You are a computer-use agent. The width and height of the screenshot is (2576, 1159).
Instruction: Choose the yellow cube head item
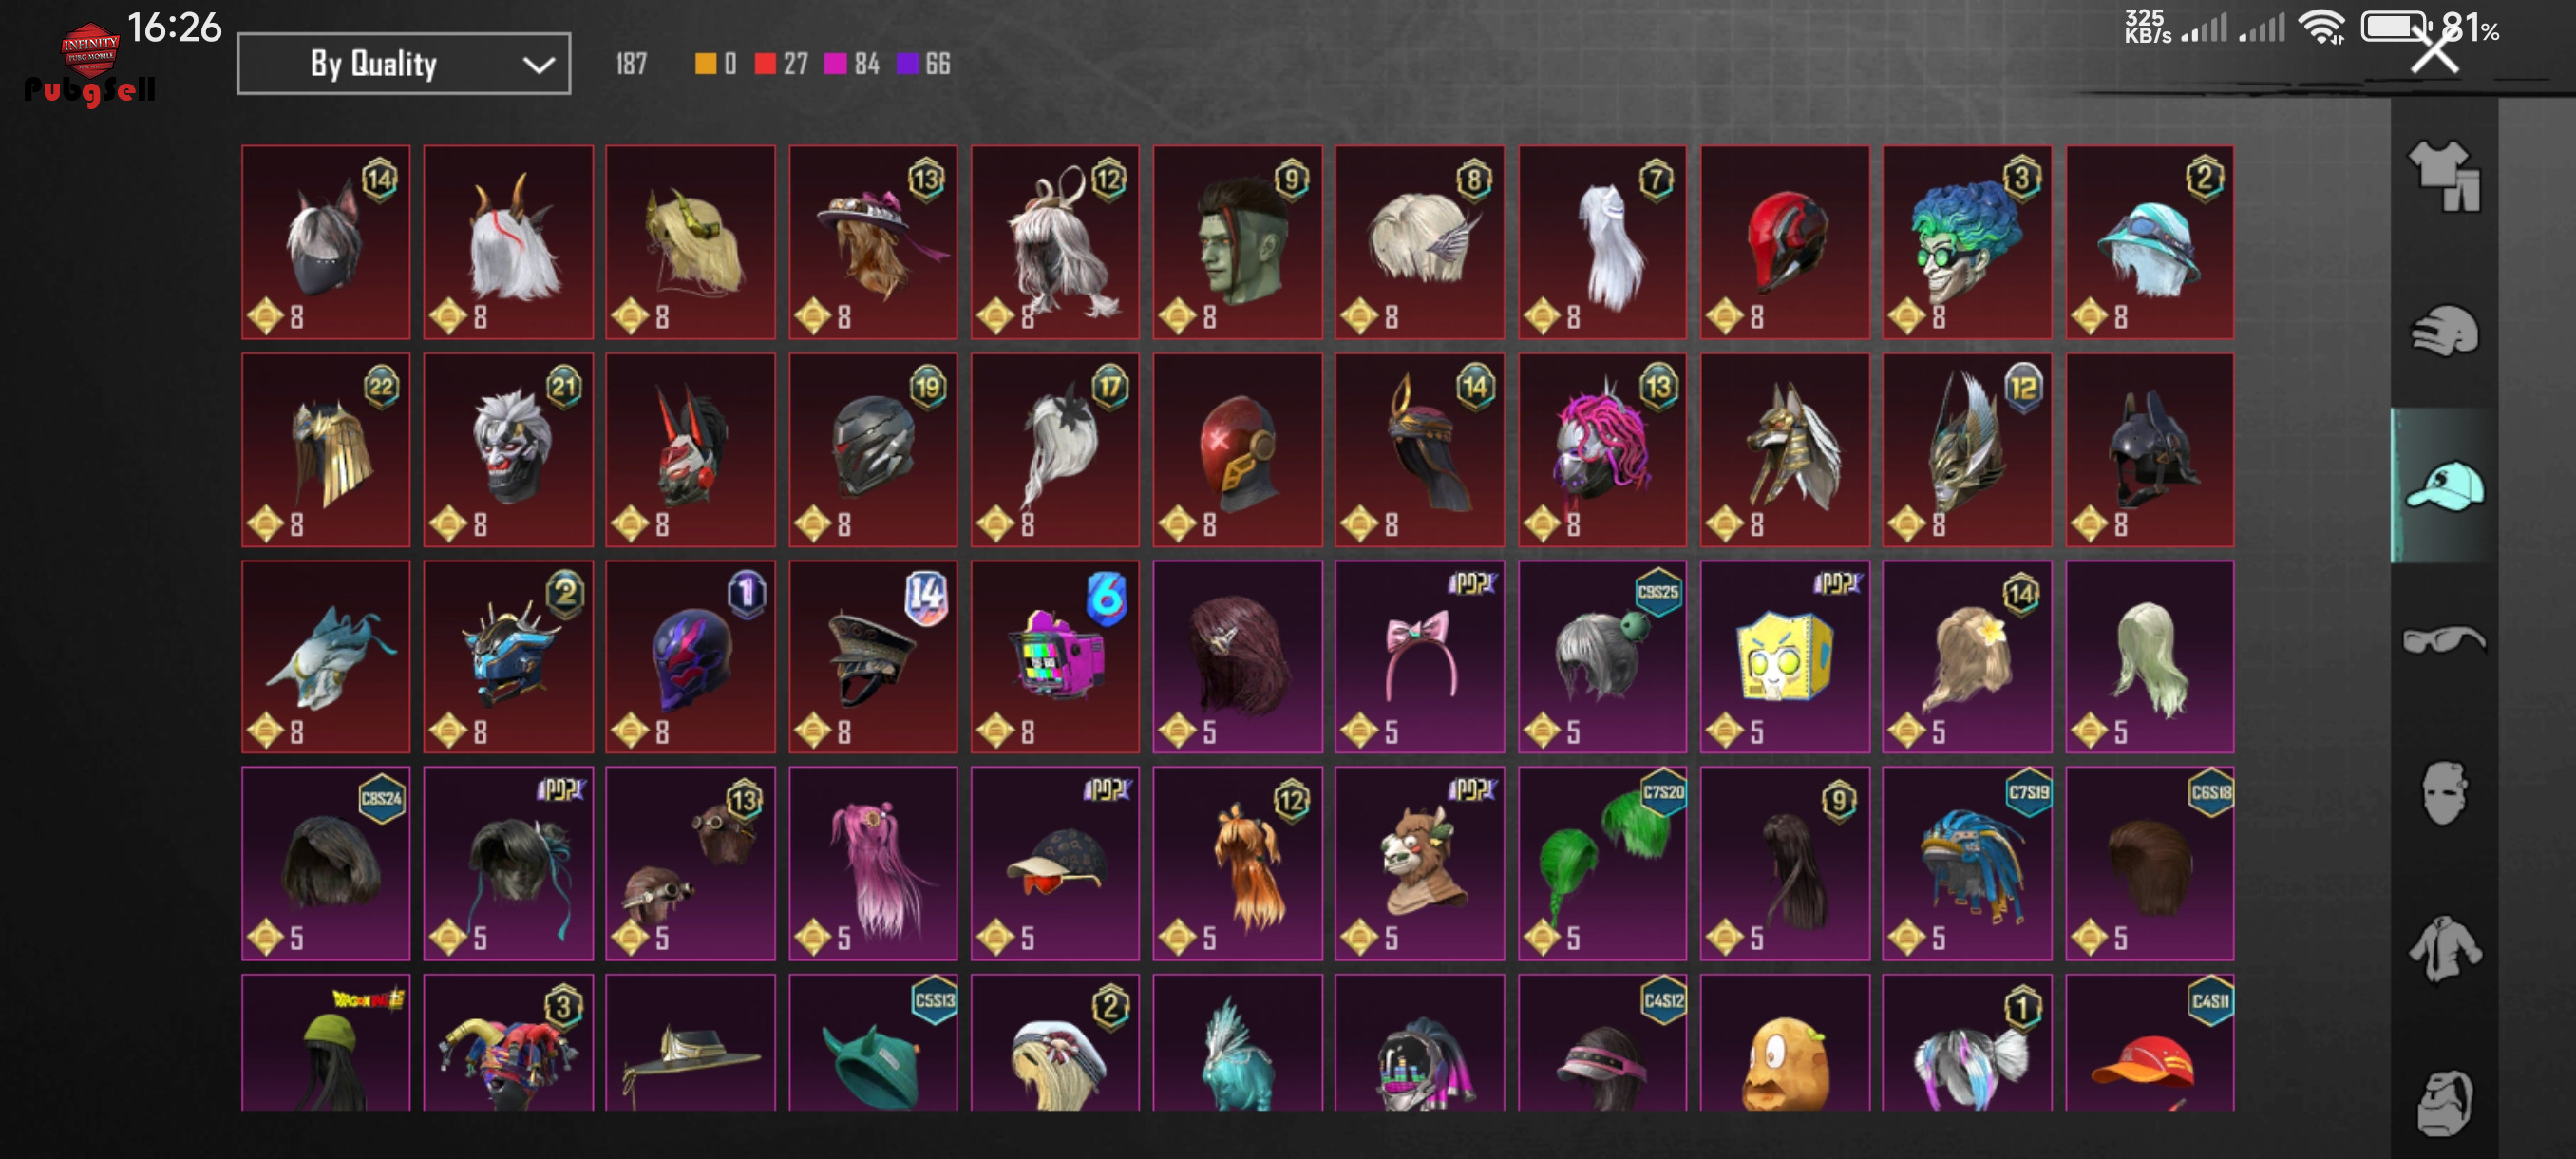[x=1784, y=656]
